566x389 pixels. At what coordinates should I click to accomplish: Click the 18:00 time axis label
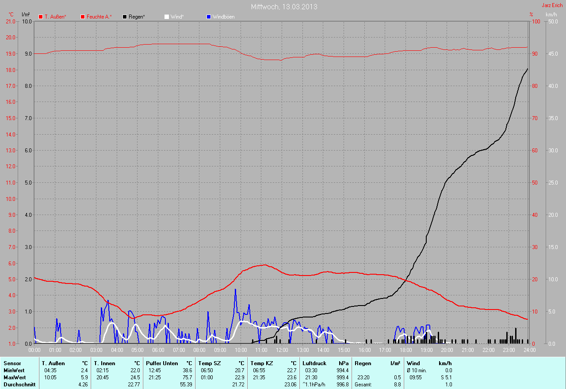tap(405, 350)
